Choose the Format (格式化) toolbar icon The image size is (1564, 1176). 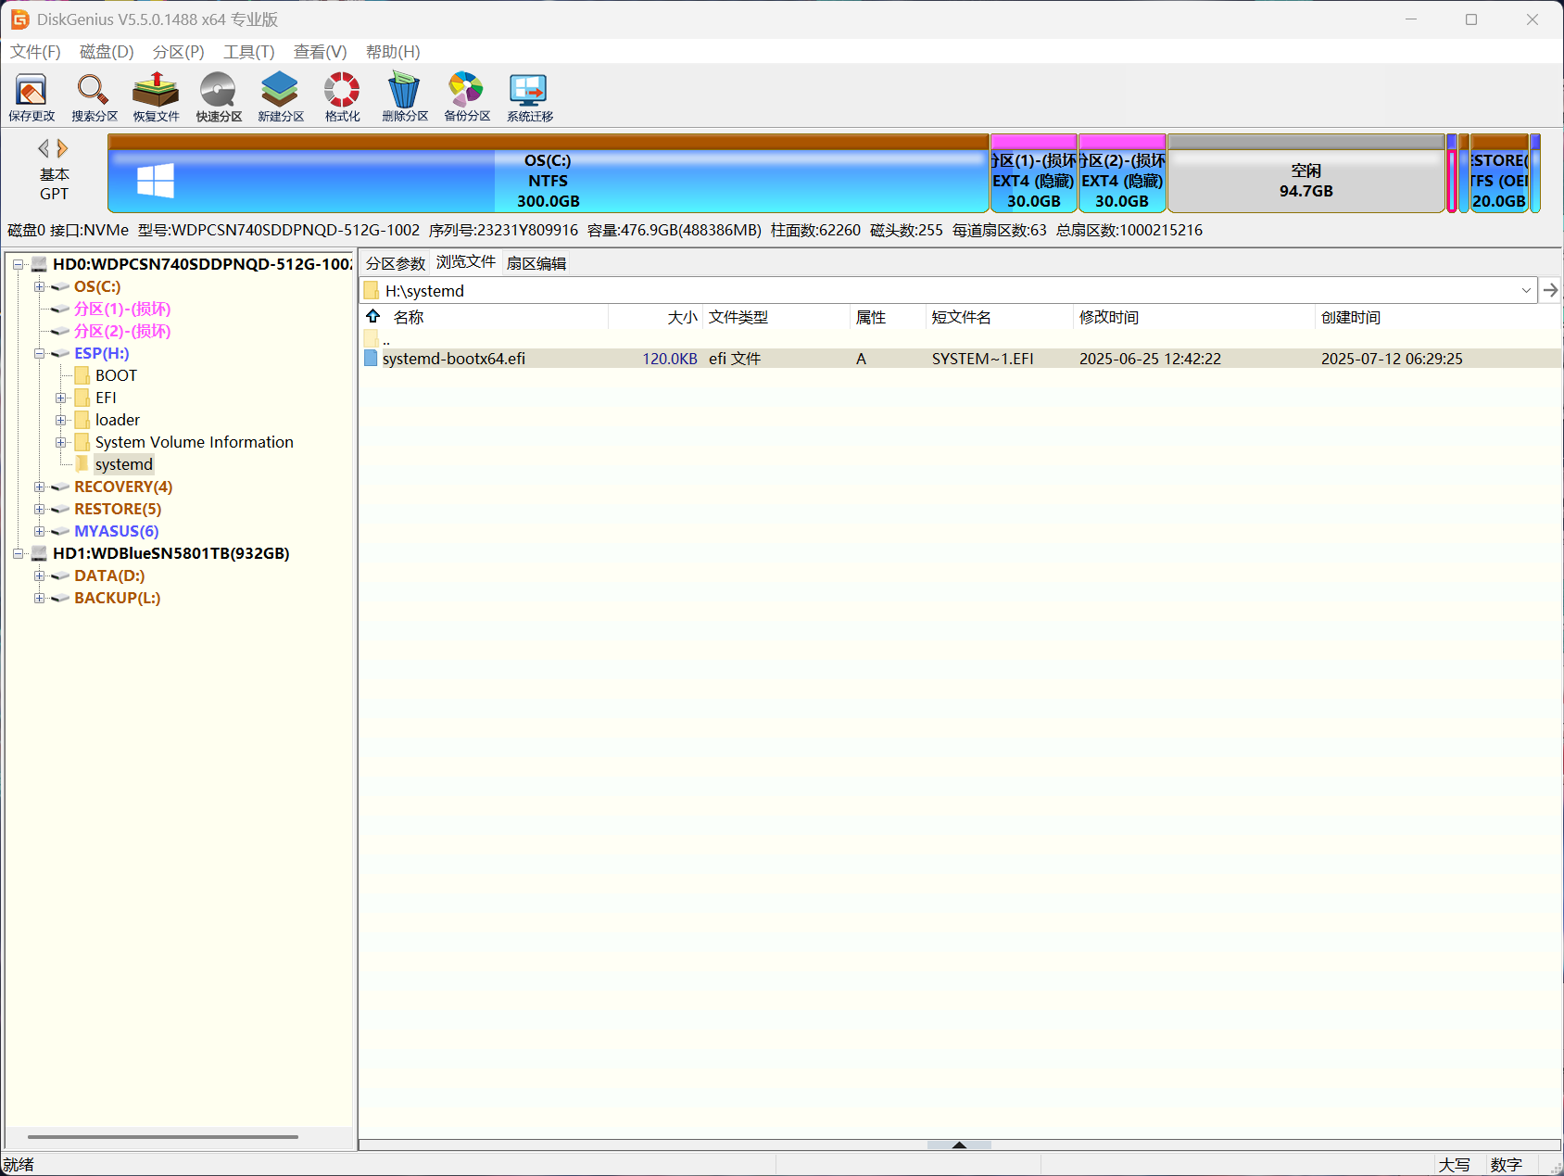tap(342, 97)
